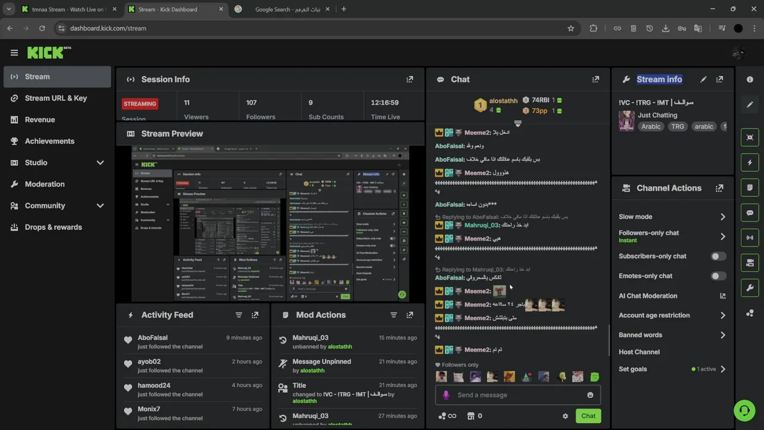Viewport: 764px width, 430px height.
Task: Pop out the Session Info panel
Action: (x=409, y=79)
